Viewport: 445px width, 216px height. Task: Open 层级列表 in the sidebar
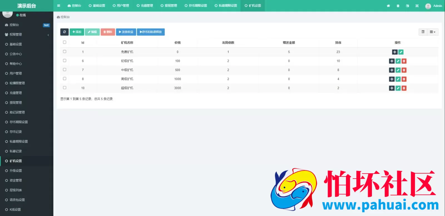click(27, 190)
